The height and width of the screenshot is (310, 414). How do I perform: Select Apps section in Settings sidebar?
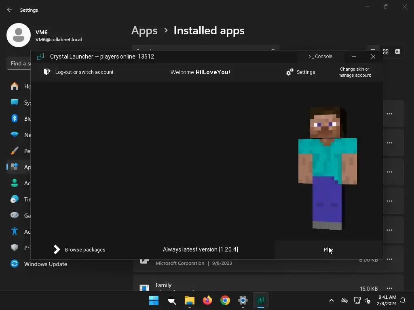(19, 167)
